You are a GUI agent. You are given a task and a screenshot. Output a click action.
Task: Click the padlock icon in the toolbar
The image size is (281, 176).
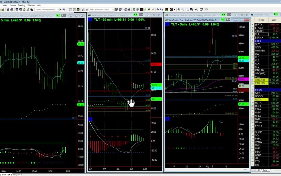click(x=24, y=10)
